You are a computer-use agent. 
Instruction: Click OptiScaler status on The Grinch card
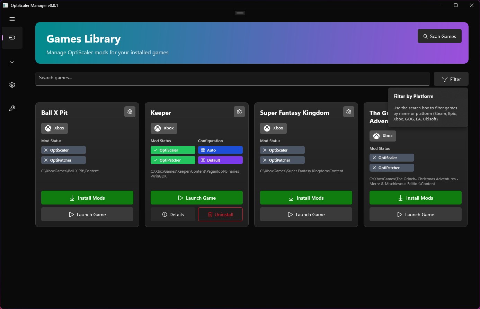[392, 158]
